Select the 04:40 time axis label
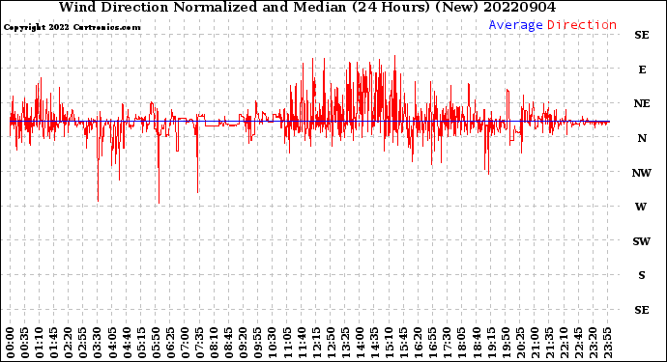 point(127,343)
